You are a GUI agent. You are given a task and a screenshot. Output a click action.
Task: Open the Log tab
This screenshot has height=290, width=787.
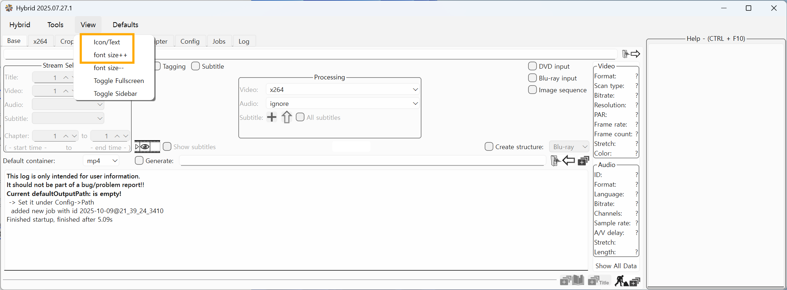(x=244, y=41)
